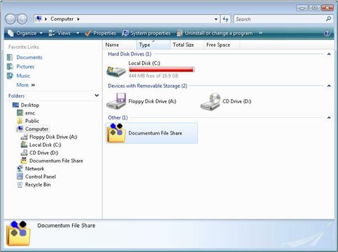Click the Back navigation arrow button
Viewport: 338px width, 252px height.
pos(10,19)
